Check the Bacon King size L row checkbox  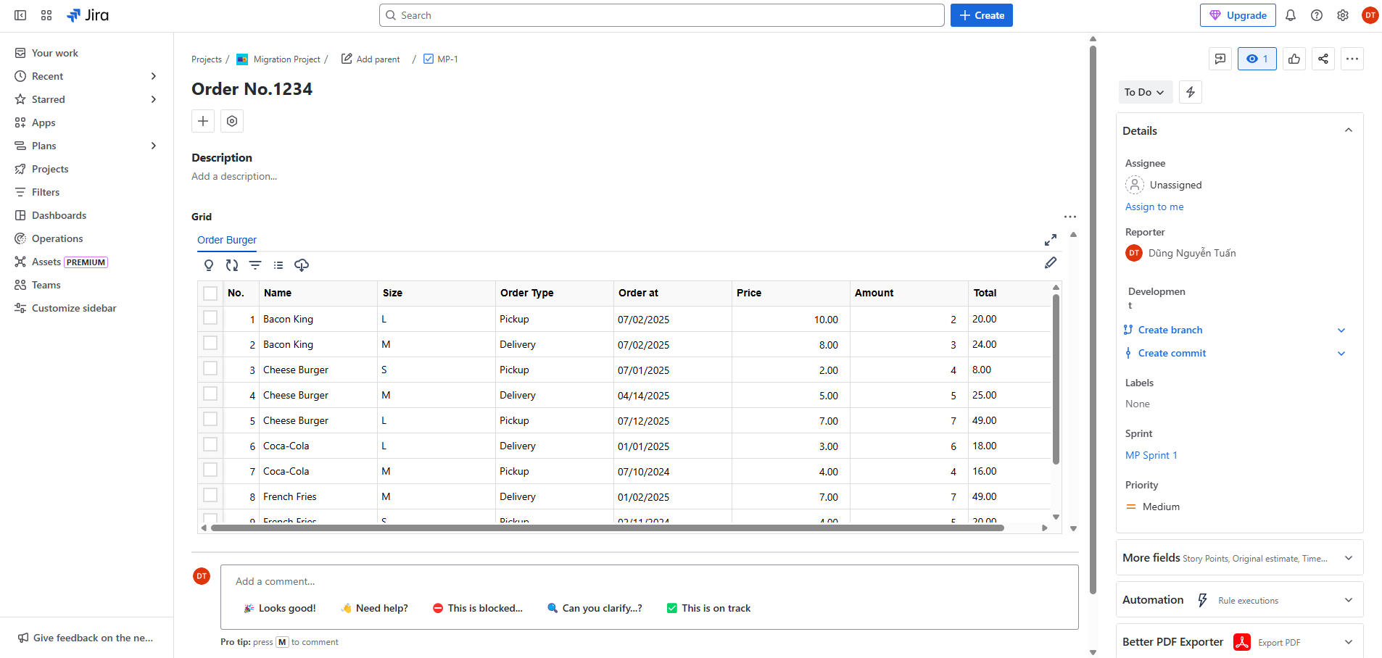[x=210, y=318]
